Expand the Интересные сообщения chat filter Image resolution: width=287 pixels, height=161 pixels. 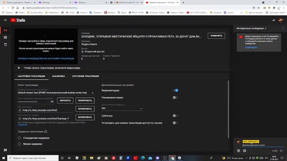click(x=251, y=29)
